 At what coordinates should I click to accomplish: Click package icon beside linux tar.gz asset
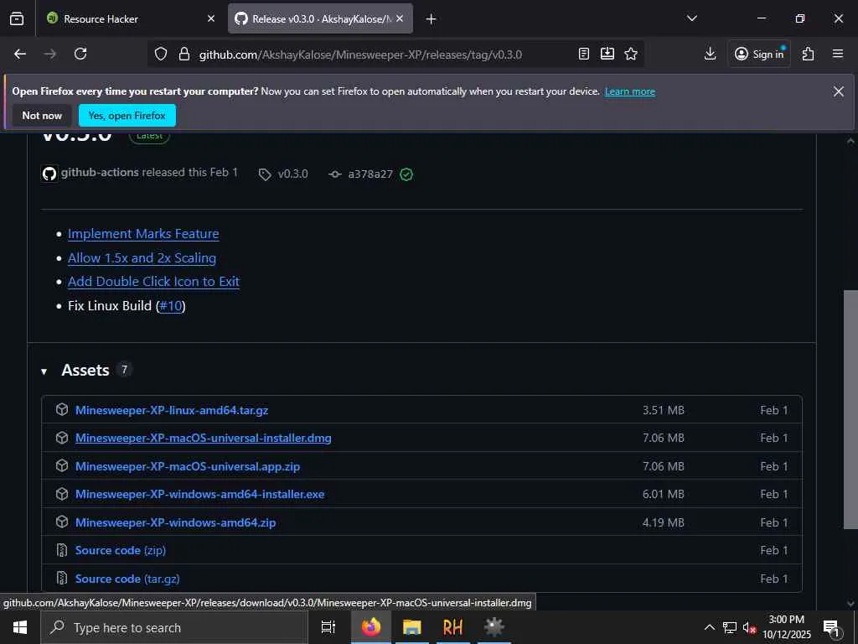tap(62, 409)
